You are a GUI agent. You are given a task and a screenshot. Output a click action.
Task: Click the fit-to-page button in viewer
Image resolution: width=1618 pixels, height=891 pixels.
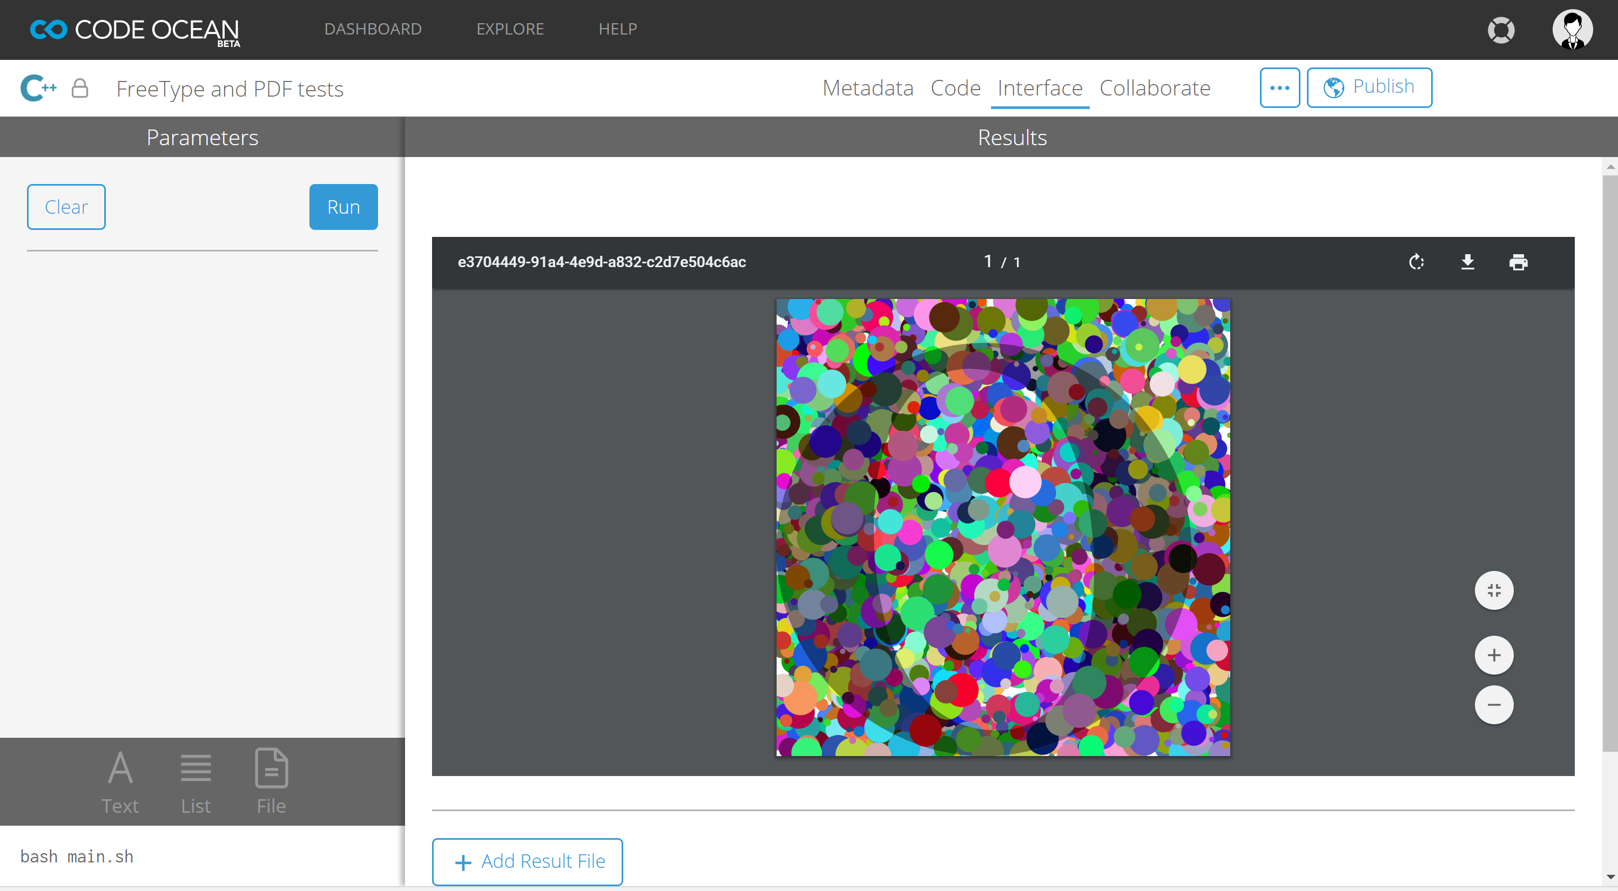tap(1494, 590)
